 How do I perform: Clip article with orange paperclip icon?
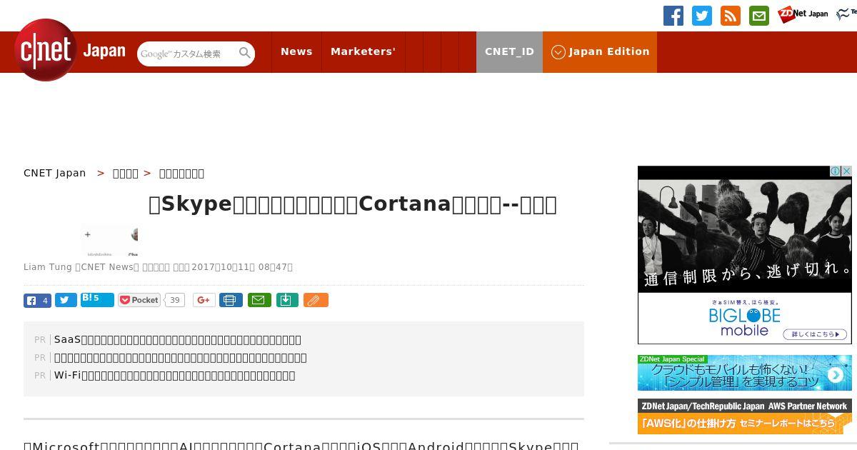[x=316, y=300]
